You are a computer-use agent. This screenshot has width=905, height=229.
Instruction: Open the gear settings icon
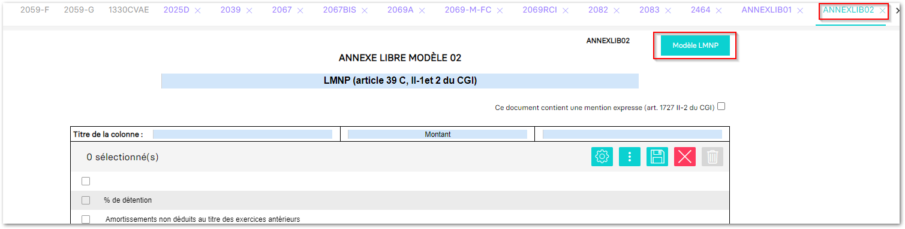pos(602,157)
